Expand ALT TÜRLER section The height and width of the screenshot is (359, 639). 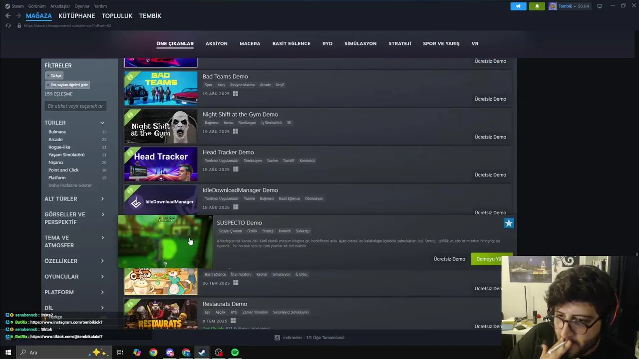(102, 199)
